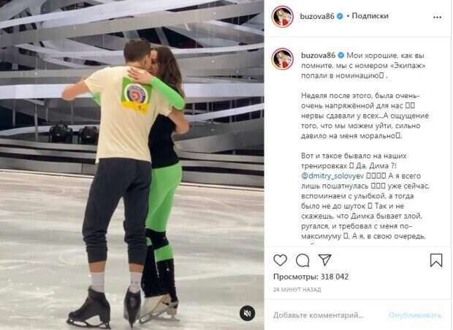
Task: Click the verified badge in header
Action: (340, 16)
